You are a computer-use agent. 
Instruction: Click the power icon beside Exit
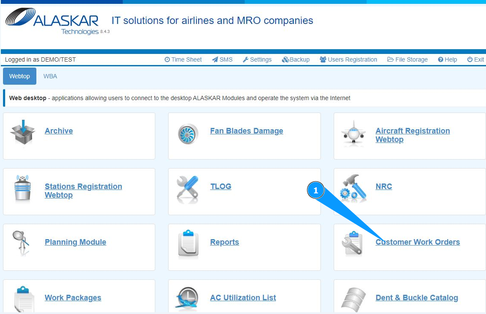[470, 59]
